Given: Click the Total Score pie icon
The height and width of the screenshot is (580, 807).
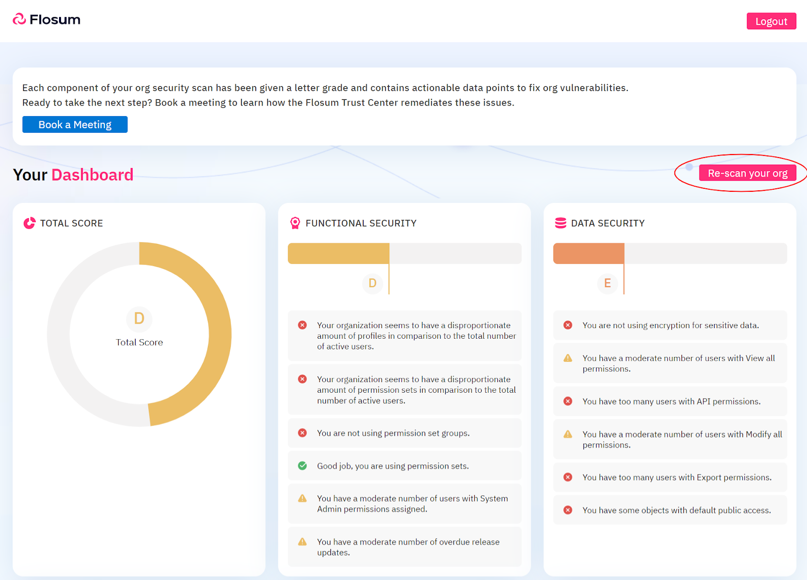Looking at the screenshot, I should (x=30, y=223).
